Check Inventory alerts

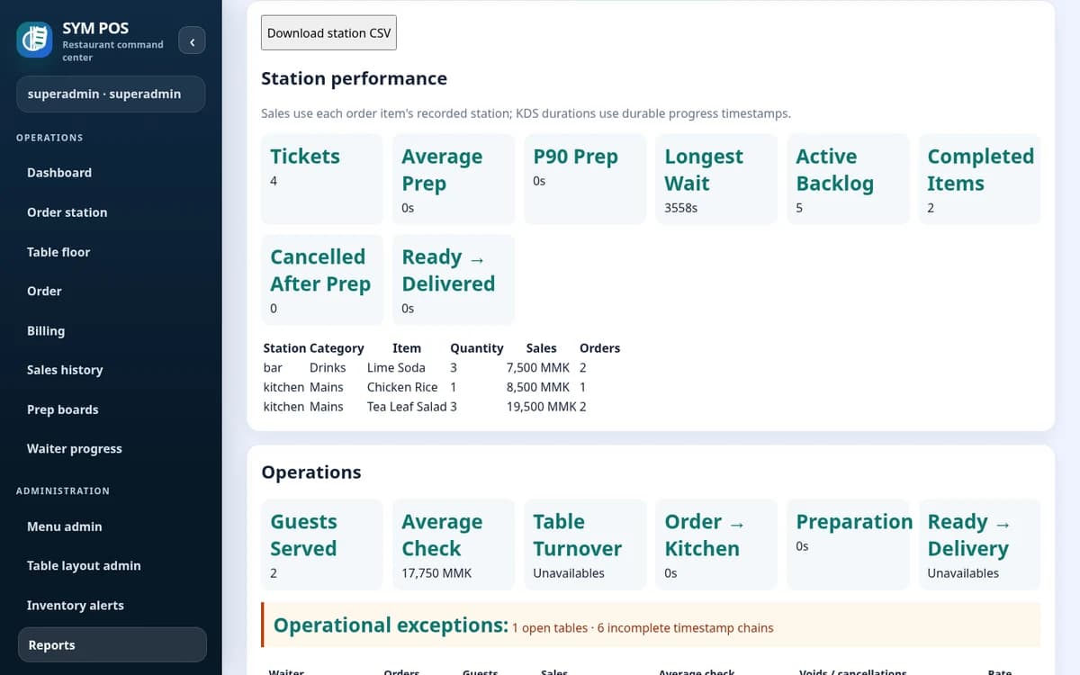(x=112, y=605)
